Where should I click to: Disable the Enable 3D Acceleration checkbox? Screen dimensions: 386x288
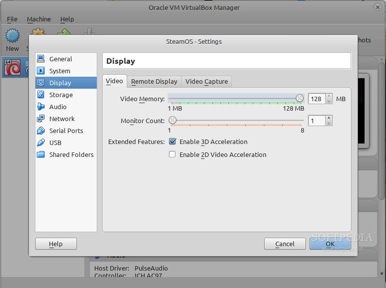coord(173,142)
